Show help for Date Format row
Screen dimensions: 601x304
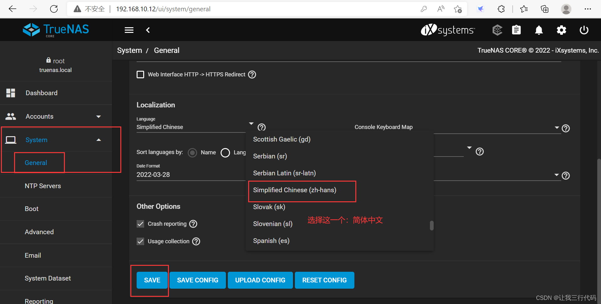pyautogui.click(x=566, y=176)
